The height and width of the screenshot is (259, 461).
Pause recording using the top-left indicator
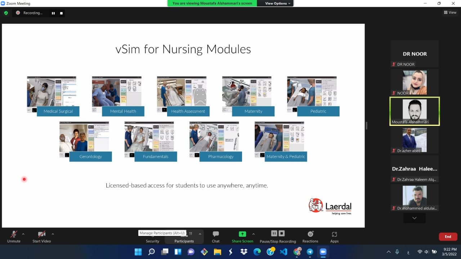coord(53,13)
